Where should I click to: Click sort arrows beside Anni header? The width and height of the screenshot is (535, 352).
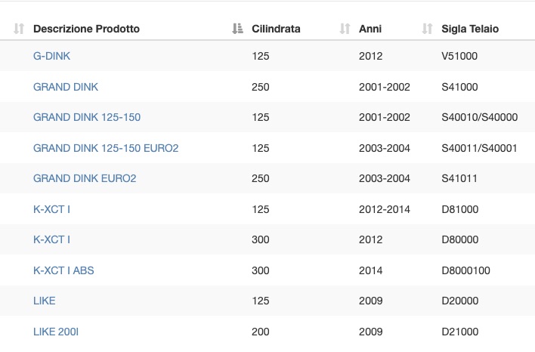345,29
